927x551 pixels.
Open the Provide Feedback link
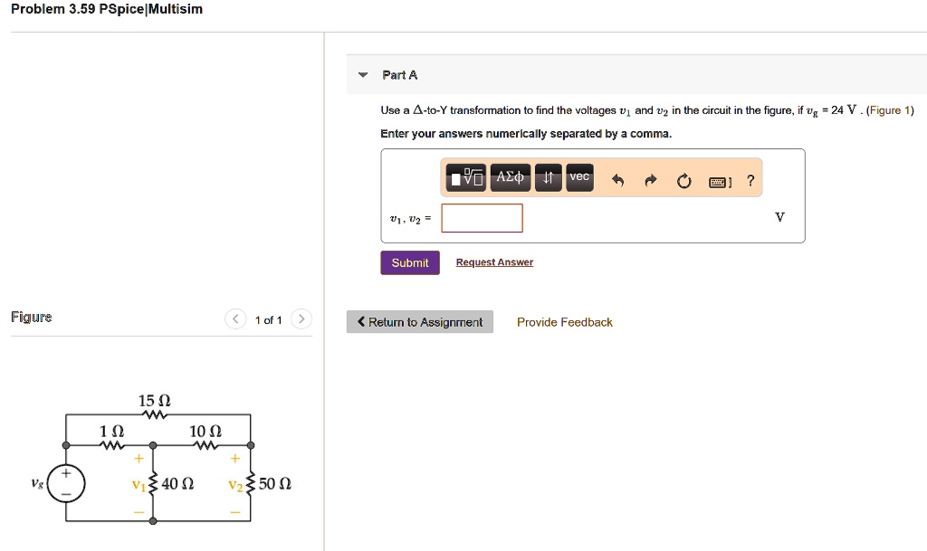pyautogui.click(x=564, y=321)
